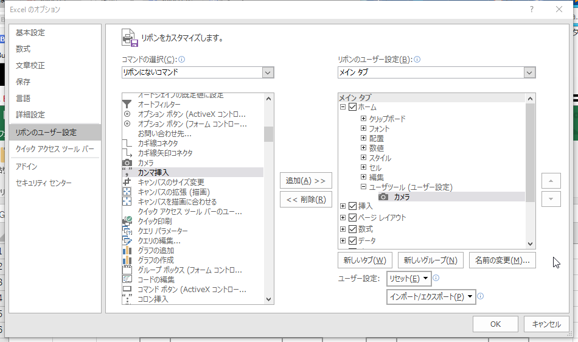Open the 数式 options category

[55, 49]
